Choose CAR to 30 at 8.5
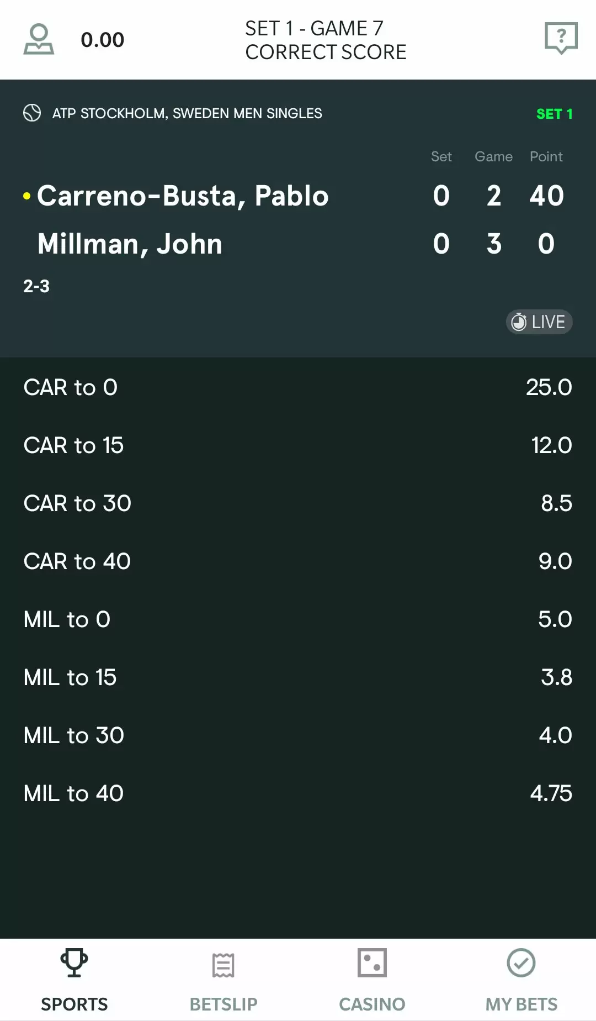Screen dimensions: 596x1021 [x=298, y=503]
